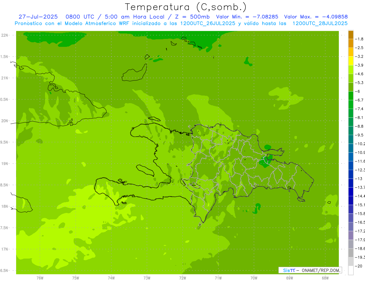Click the "-14.4" colorbar label
The width and height of the screenshot is (365, 282).
pyautogui.click(x=360, y=196)
